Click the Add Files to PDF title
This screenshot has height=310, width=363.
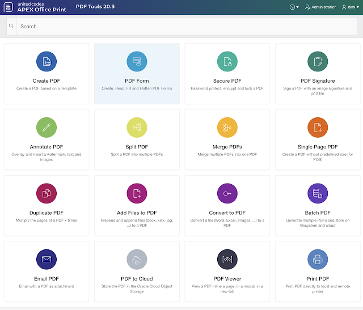(137, 213)
